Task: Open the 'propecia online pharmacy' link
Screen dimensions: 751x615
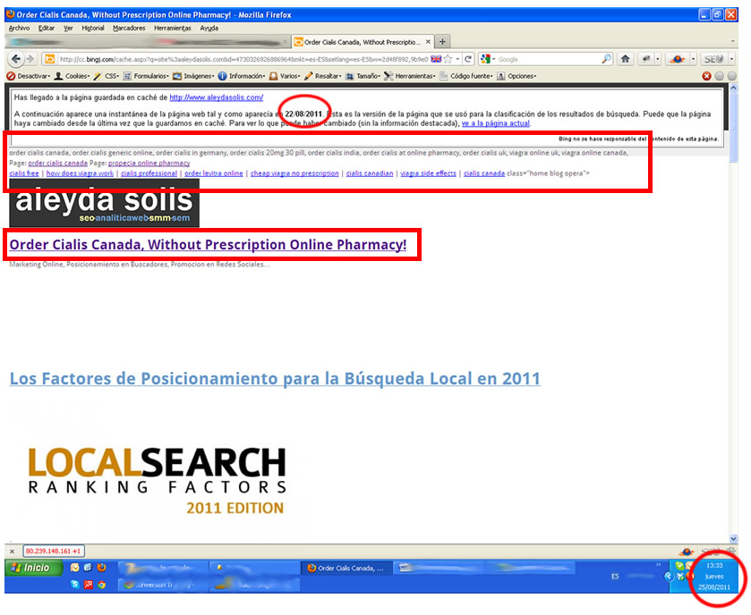Action: (149, 163)
